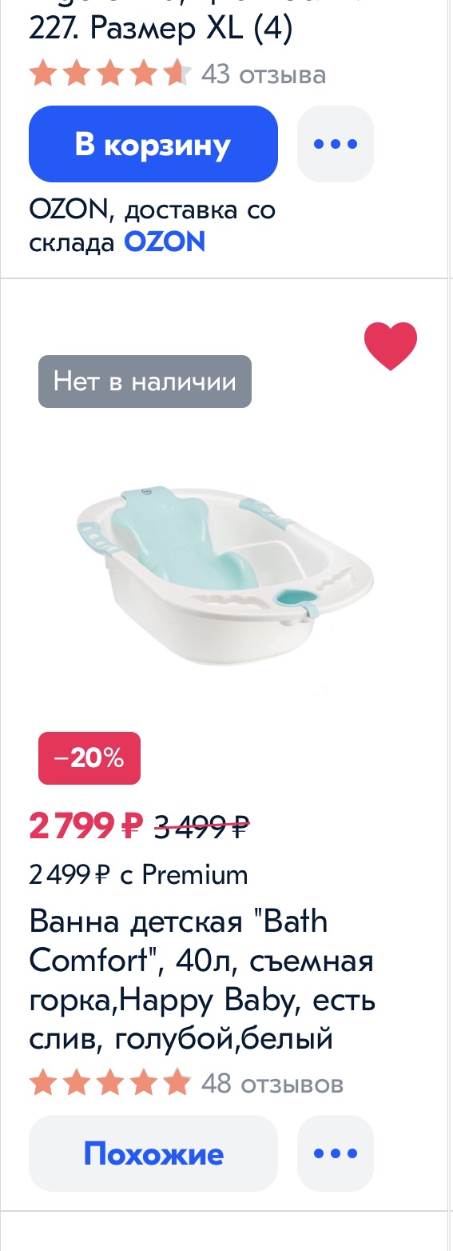Open more options next to Похожие
Image resolution: width=453 pixels, height=1251 pixels.
(x=336, y=1153)
